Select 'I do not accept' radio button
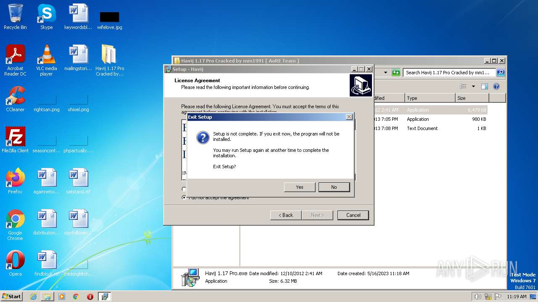This screenshot has height=302, width=538. click(x=184, y=198)
